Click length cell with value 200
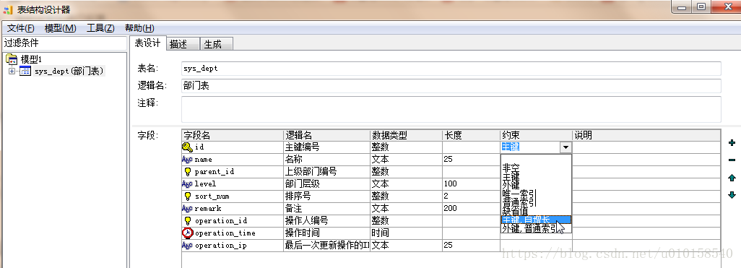The height and width of the screenshot is (268, 741). click(x=471, y=209)
